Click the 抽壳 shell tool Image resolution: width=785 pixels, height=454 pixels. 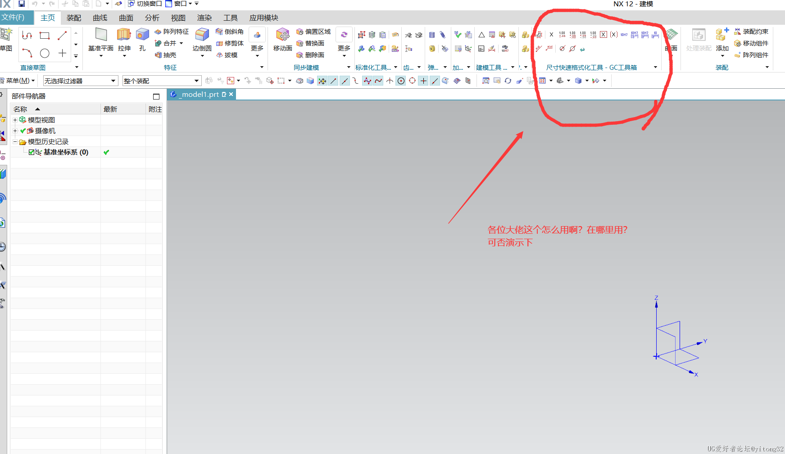click(x=165, y=55)
